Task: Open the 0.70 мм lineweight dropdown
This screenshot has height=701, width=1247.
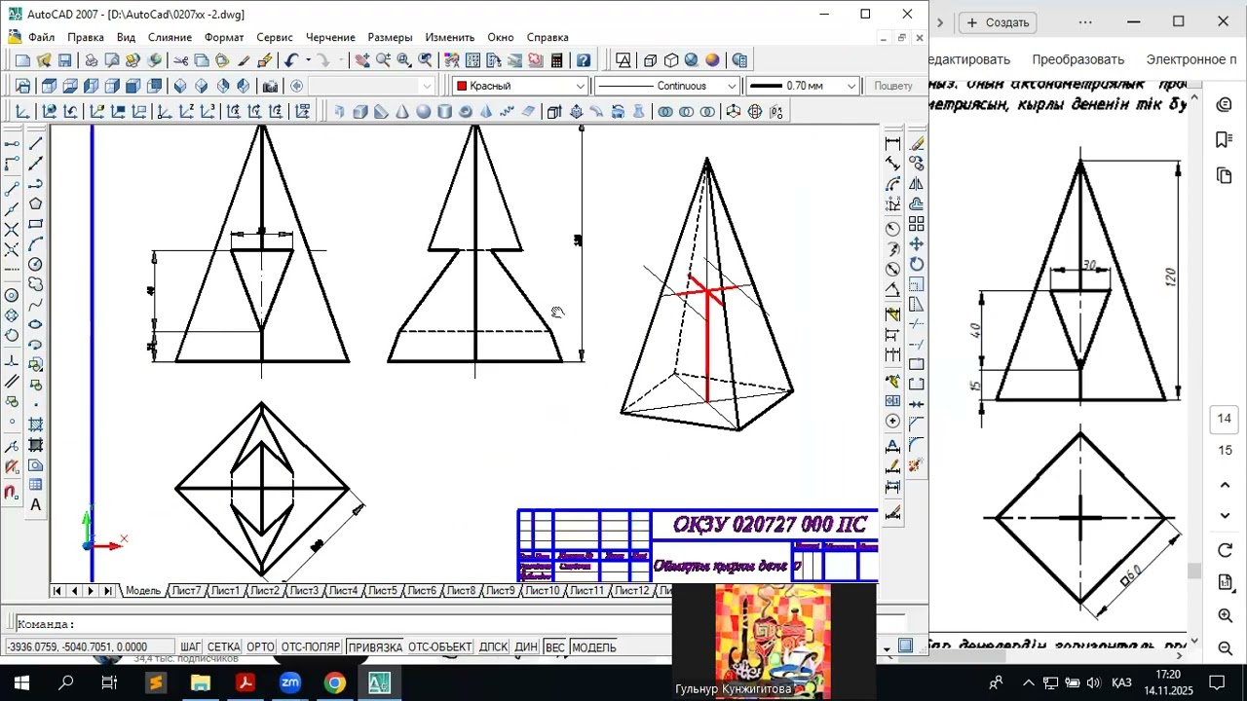Action: [x=802, y=86]
